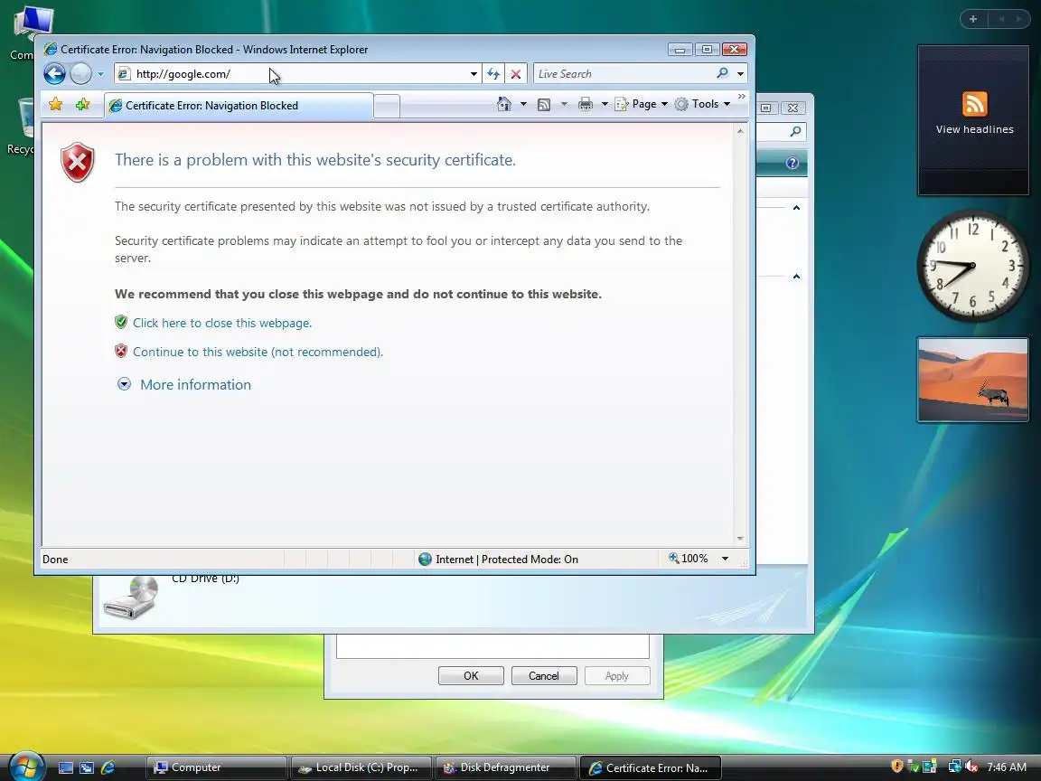Click the CD Drive (D:) icon in Computer window
1041x781 pixels.
[131, 597]
